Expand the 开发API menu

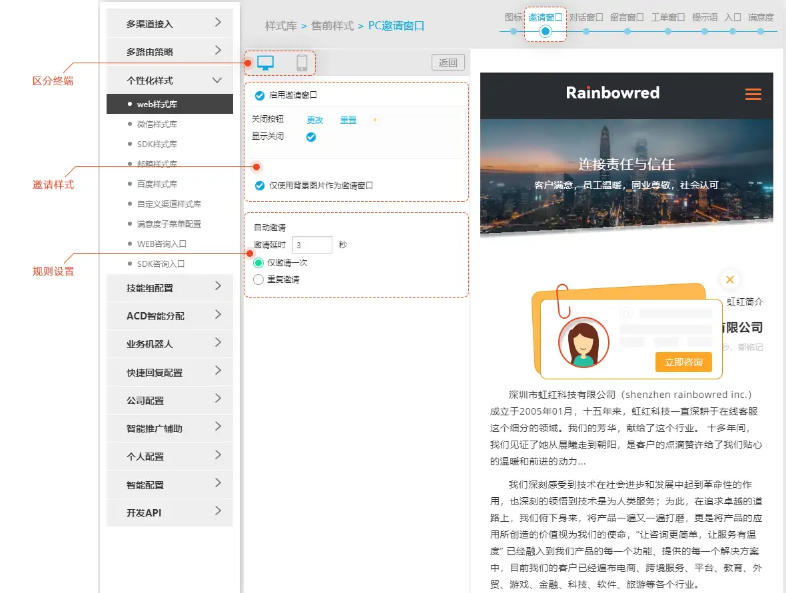(x=170, y=512)
